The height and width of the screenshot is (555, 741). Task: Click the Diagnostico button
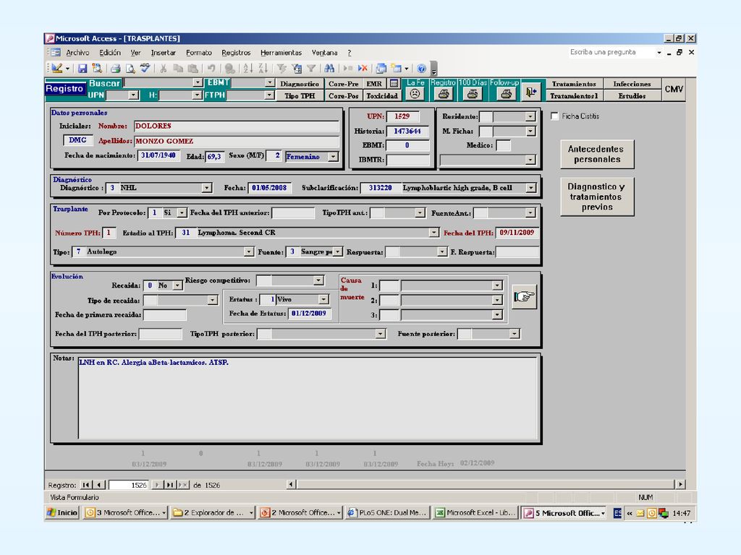coord(300,84)
